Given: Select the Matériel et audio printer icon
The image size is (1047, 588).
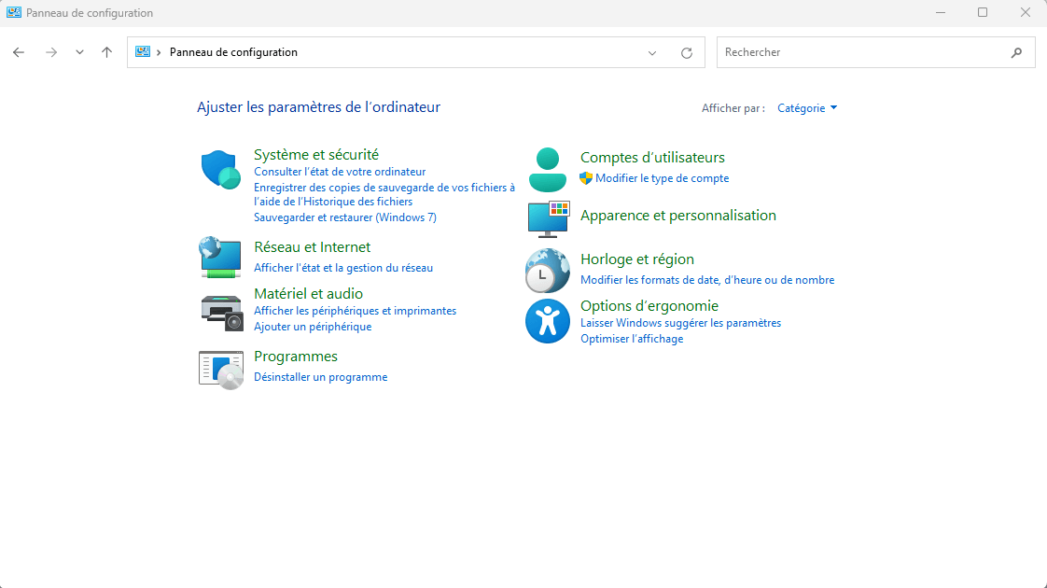Looking at the screenshot, I should pos(220,311).
